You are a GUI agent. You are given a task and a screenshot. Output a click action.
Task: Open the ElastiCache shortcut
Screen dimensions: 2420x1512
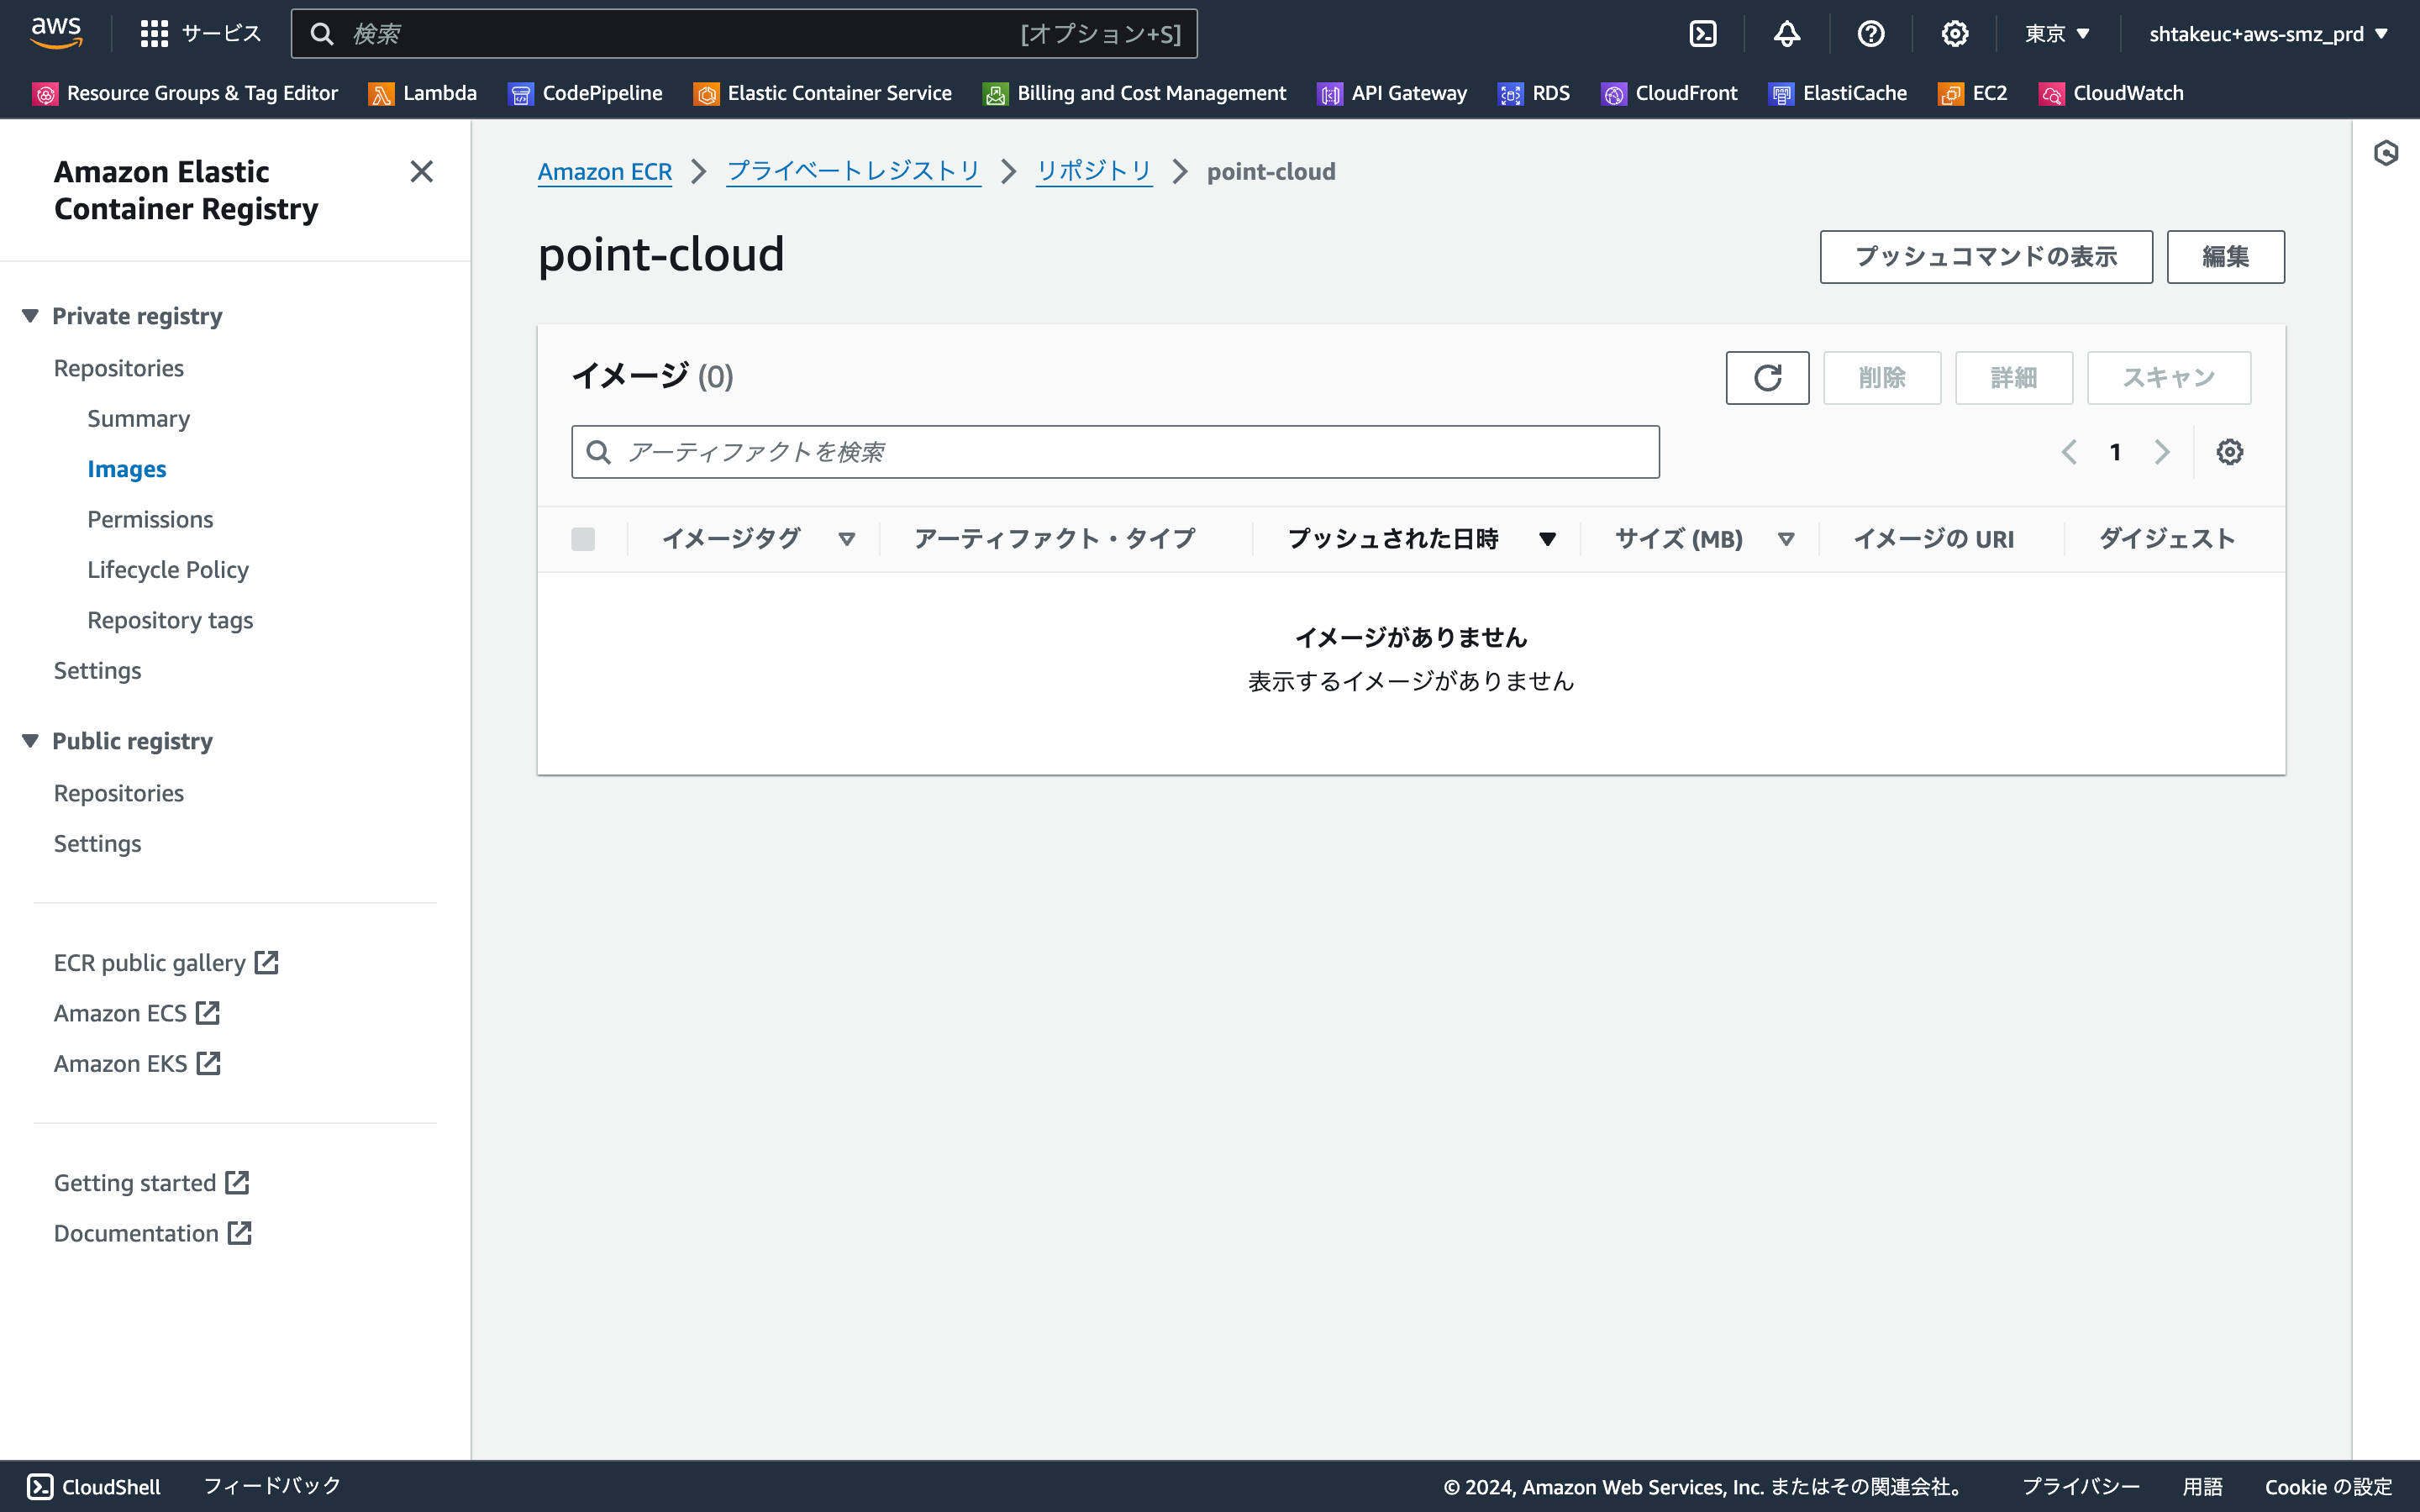1838,93
